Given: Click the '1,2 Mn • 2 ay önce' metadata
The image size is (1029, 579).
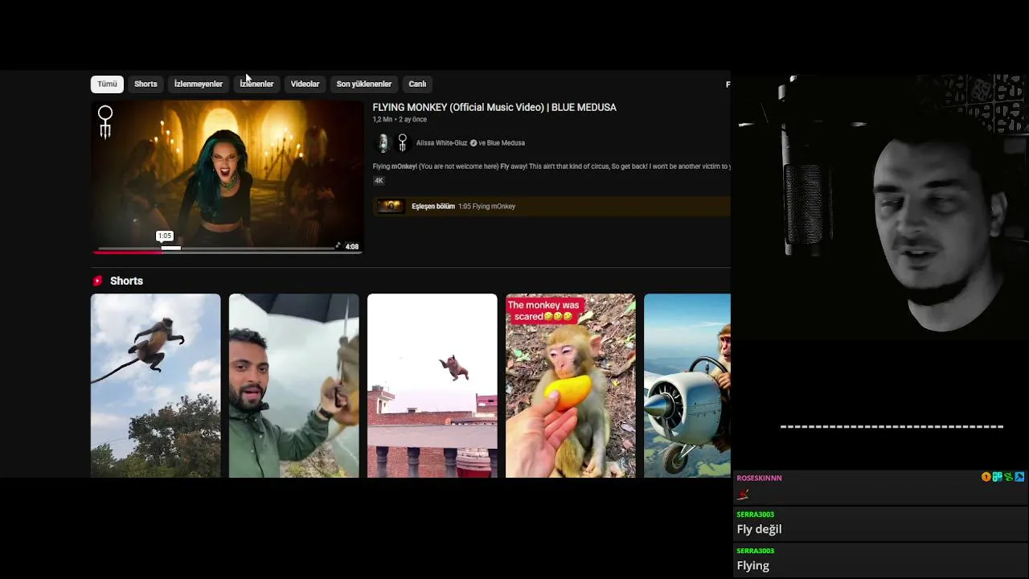Looking at the screenshot, I should (x=400, y=120).
